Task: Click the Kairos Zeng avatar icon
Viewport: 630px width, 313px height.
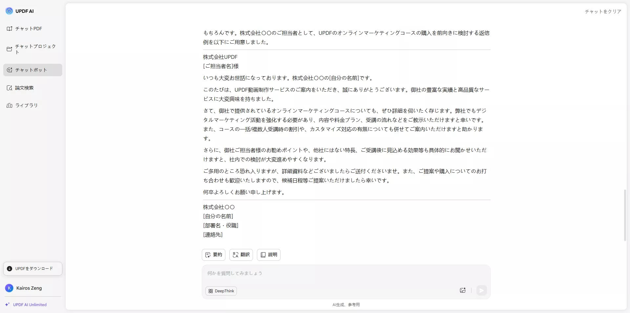Action: 9,288
